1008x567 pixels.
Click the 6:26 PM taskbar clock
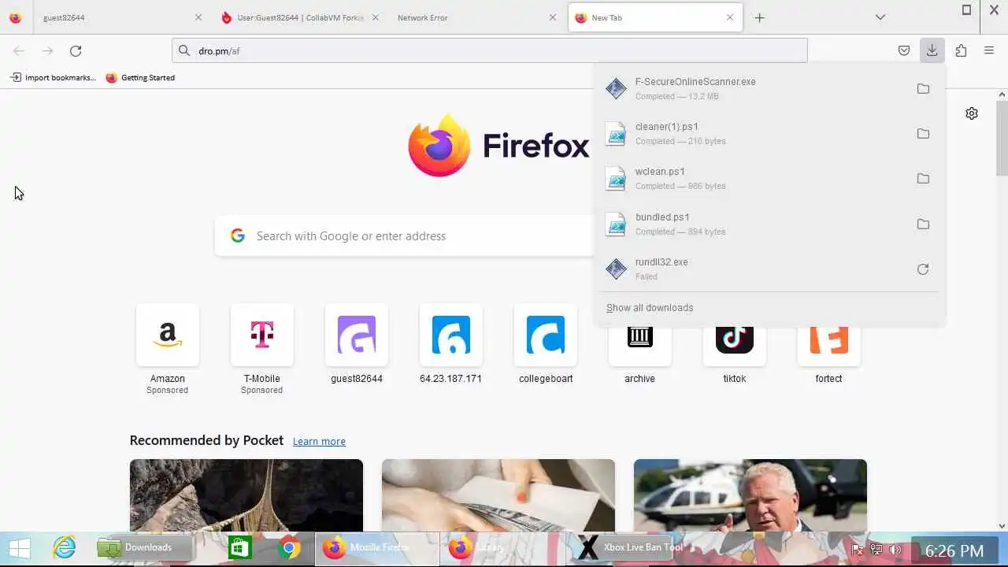[954, 550]
